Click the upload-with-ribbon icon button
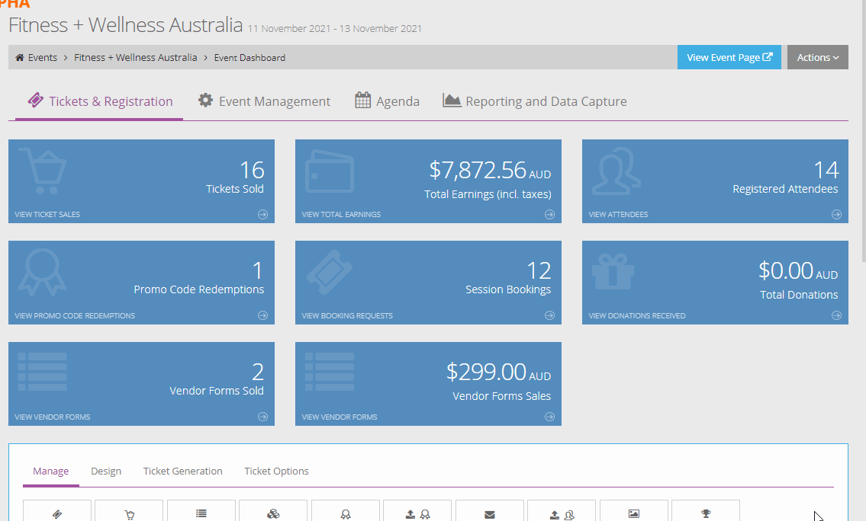This screenshot has height=521, width=866. click(417, 511)
